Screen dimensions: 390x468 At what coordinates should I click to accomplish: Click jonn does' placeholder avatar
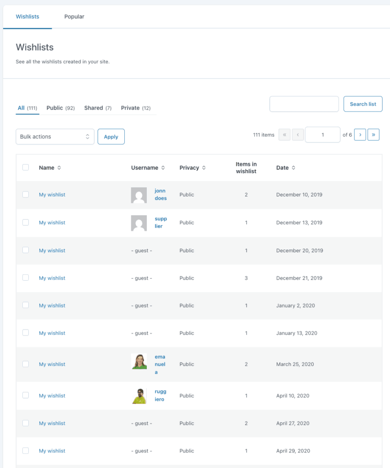click(139, 195)
